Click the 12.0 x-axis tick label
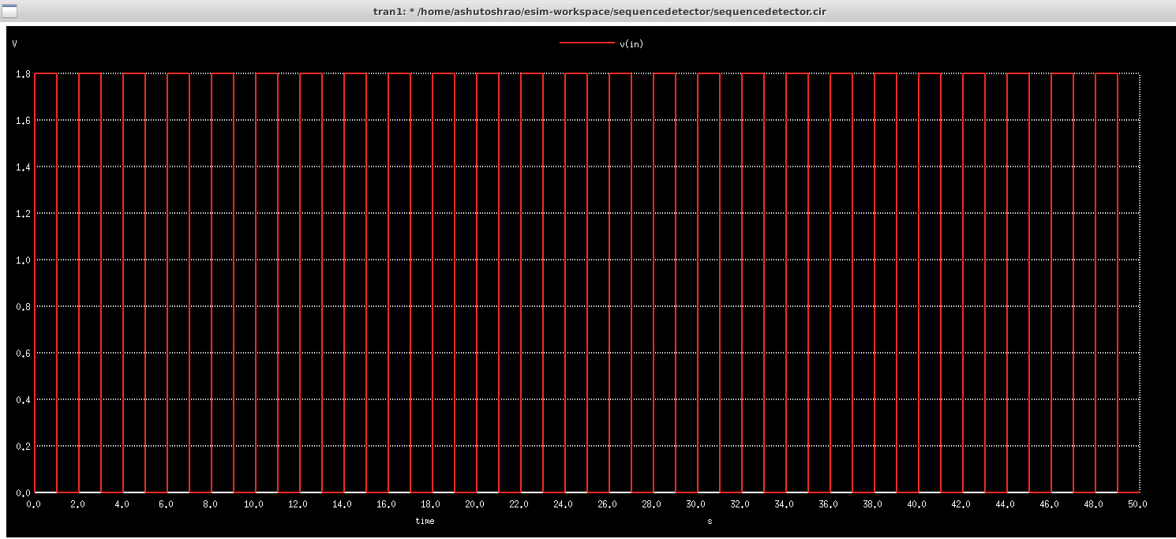Image resolution: width=1176 pixels, height=539 pixels. pos(298,503)
